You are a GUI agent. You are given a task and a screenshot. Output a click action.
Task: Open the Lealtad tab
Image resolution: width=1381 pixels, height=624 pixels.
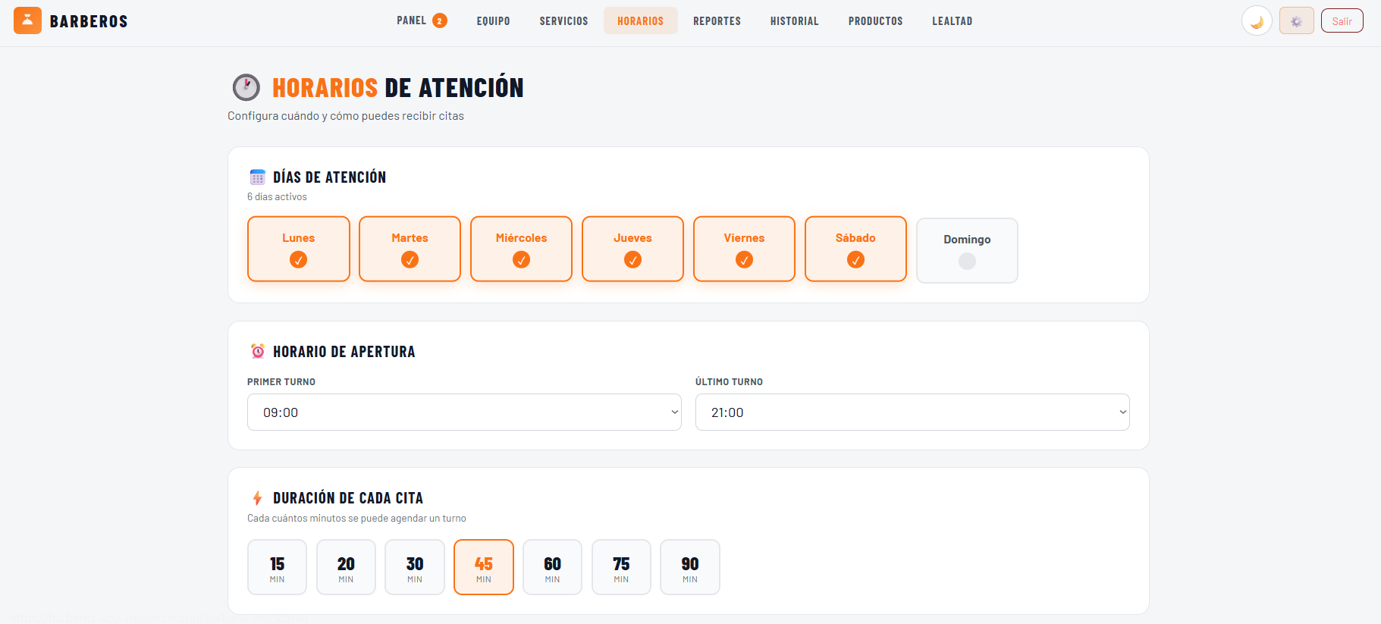pos(952,21)
